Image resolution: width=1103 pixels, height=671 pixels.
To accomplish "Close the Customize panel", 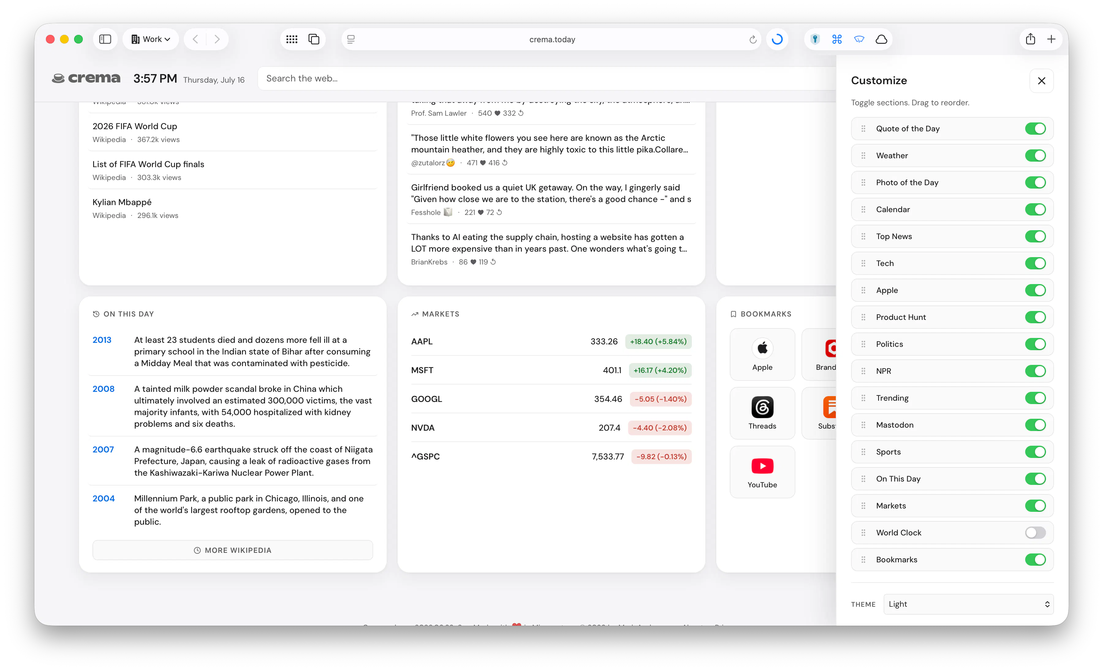I will click(1042, 81).
